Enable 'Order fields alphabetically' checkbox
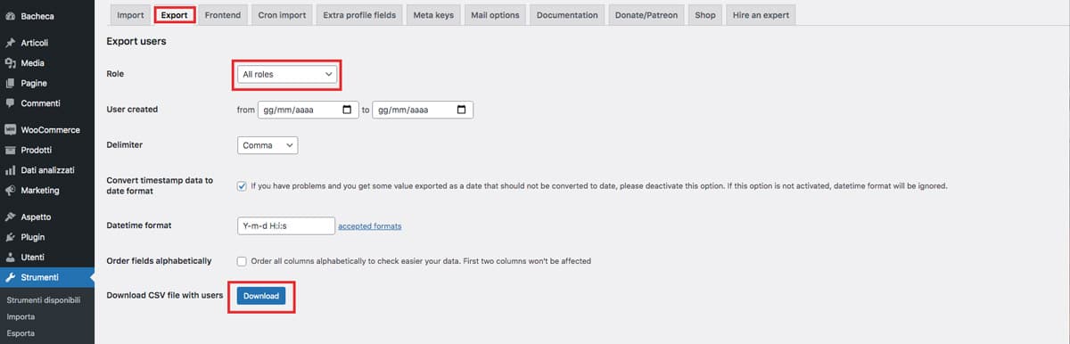The image size is (1070, 344). pos(242,261)
